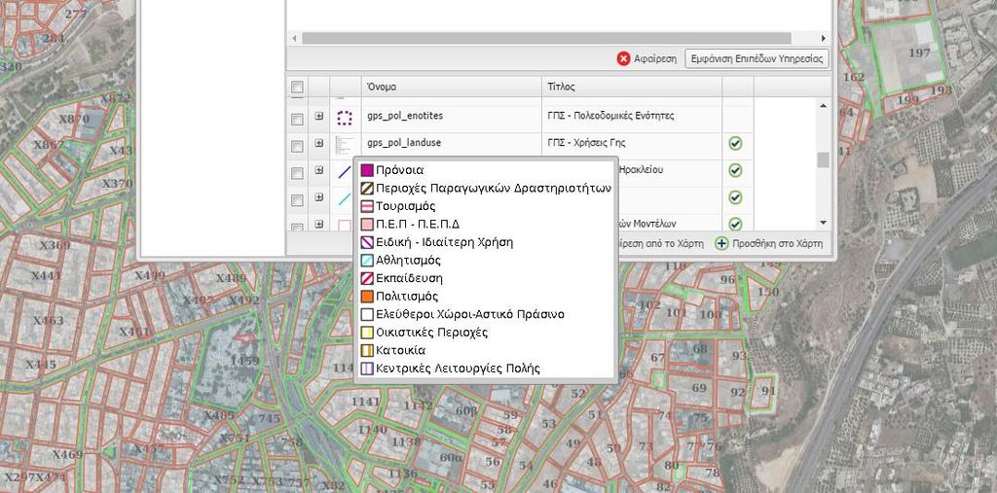Click green check icon in the Ηρακλείου row
Image resolution: width=997 pixels, height=493 pixels.
(736, 170)
